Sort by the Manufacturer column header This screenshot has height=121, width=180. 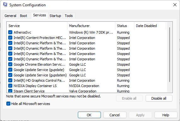click(91, 26)
